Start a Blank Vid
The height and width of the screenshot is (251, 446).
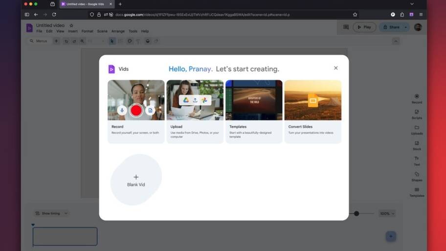tap(136, 180)
